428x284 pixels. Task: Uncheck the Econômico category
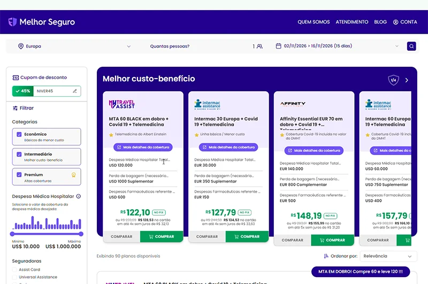coord(19,134)
